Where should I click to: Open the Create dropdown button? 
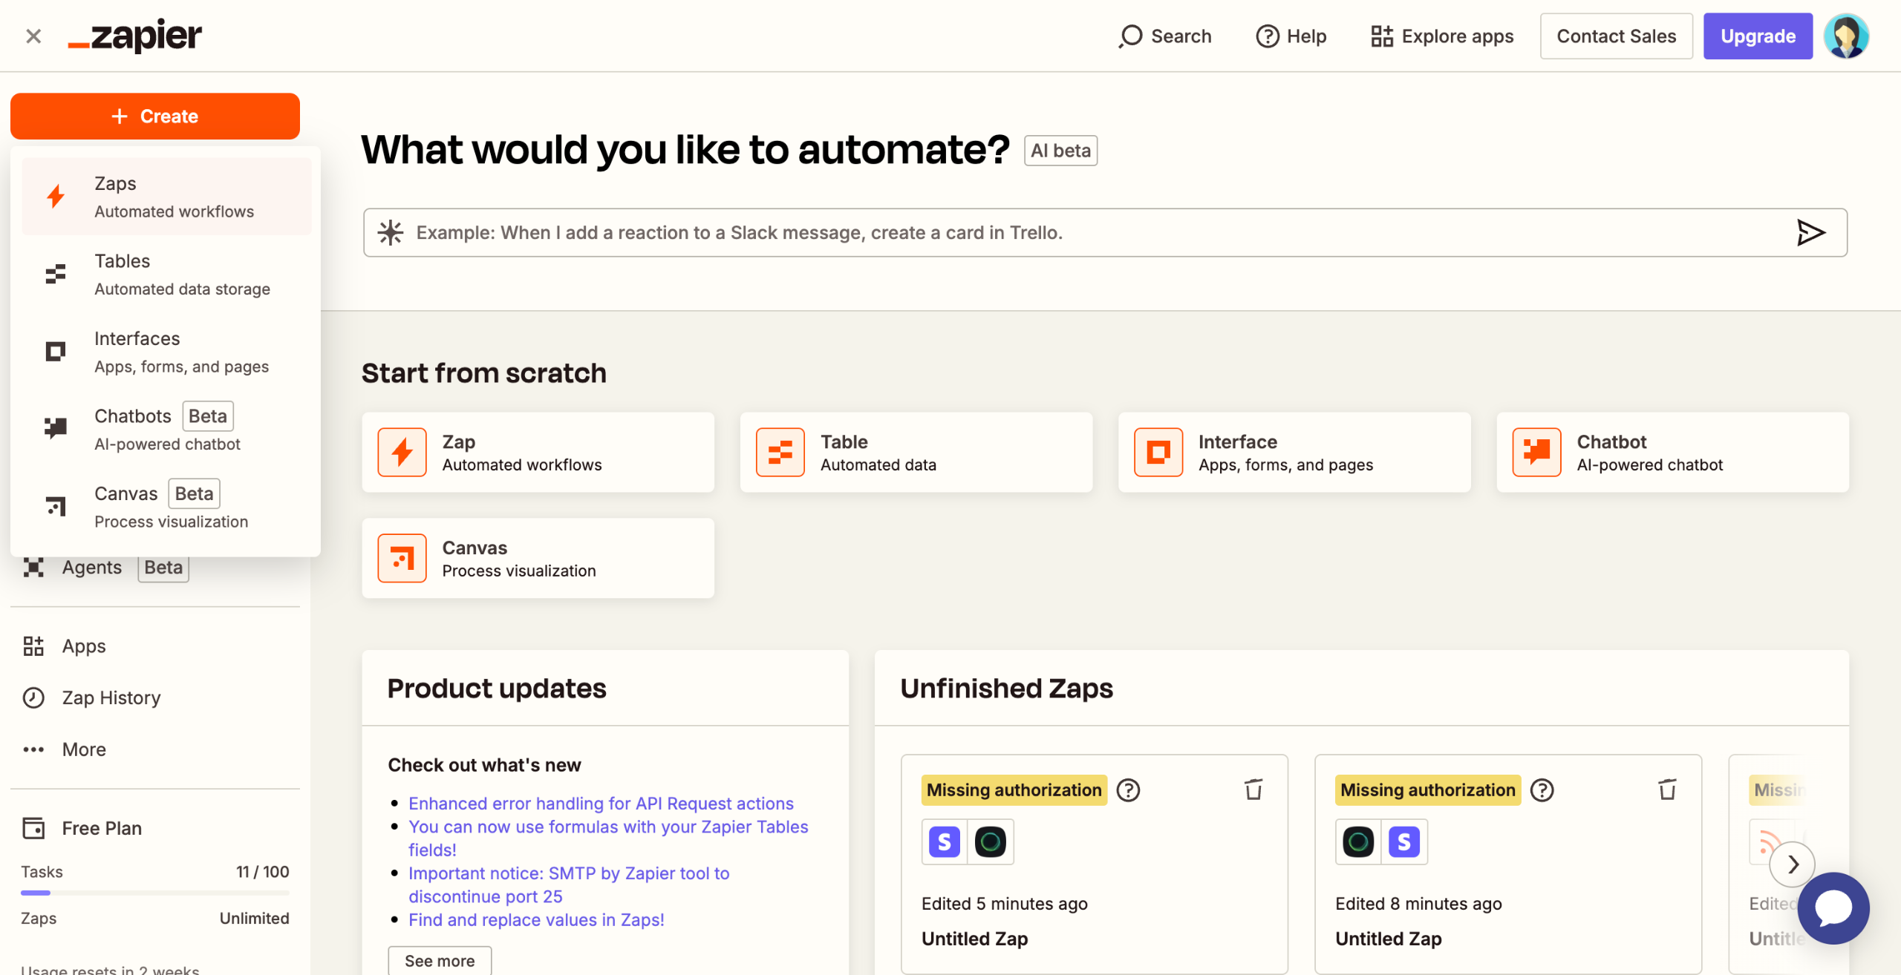pos(155,116)
